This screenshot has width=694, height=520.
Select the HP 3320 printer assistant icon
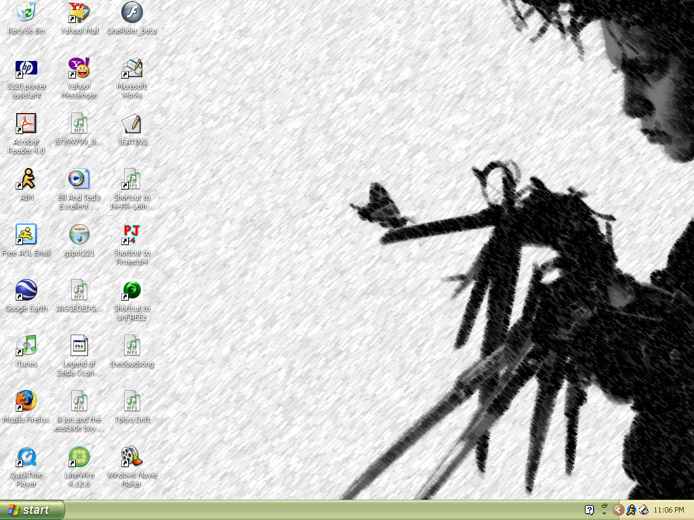point(26,68)
